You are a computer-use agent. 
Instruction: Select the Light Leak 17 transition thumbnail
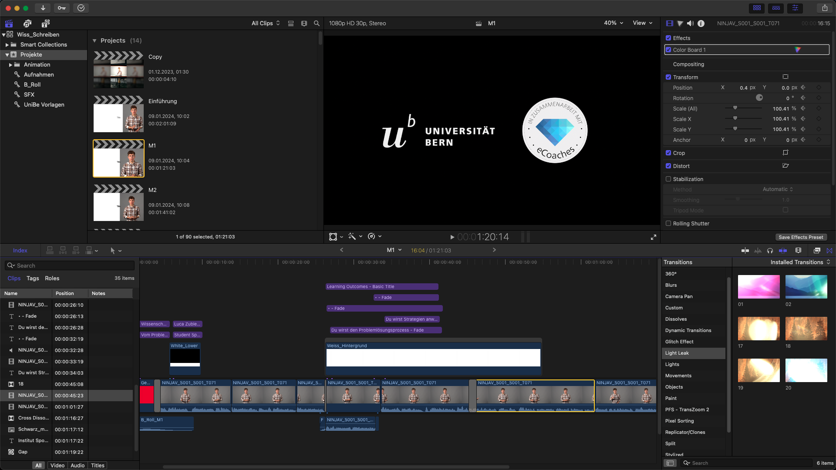click(x=758, y=329)
